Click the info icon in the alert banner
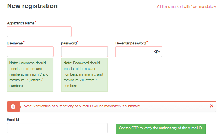 tap(13, 106)
